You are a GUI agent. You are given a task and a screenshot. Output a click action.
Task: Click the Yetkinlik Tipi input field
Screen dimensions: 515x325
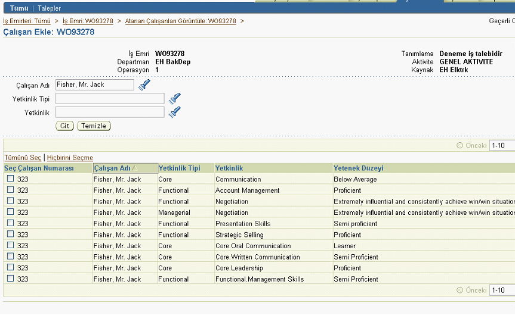110,98
